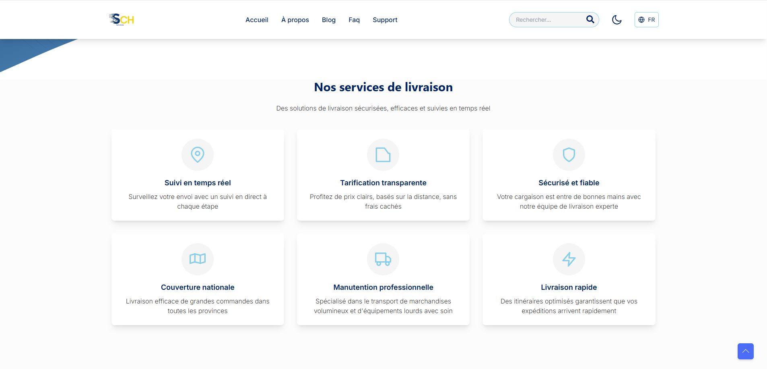Select the Manutention professionnelle heading

tap(383, 287)
